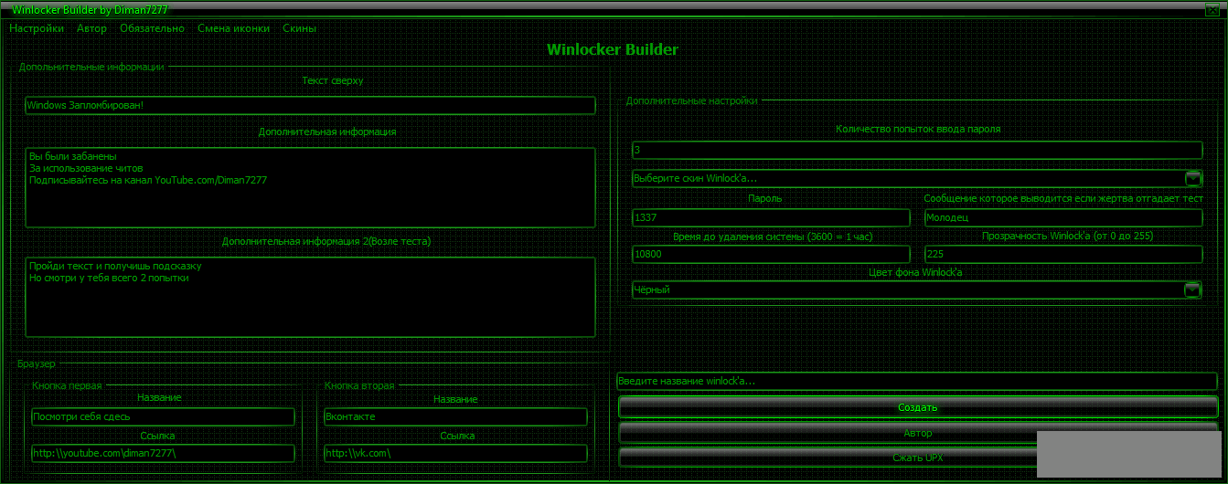
Task: Focus the Введите название winlock'а field
Action: (x=917, y=381)
